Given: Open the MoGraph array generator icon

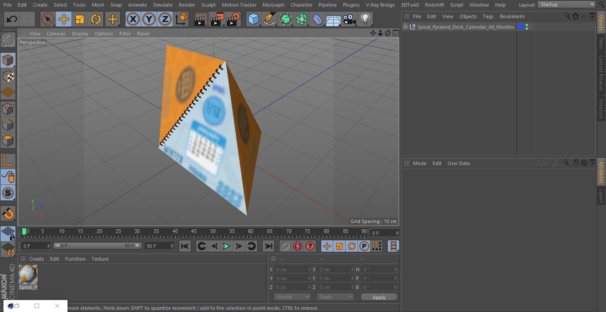Looking at the screenshot, I should pos(302,19).
